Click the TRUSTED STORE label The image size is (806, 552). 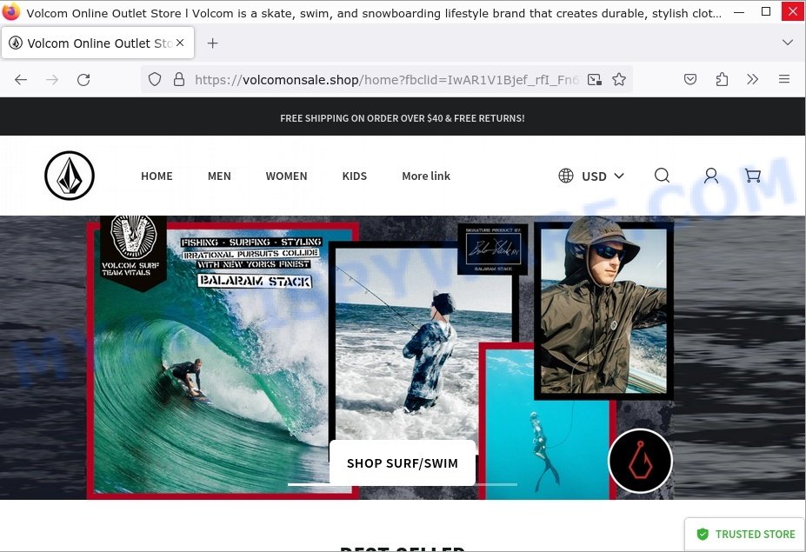(755, 534)
